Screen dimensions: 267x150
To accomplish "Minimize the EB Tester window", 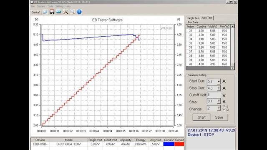I will 228,2.
